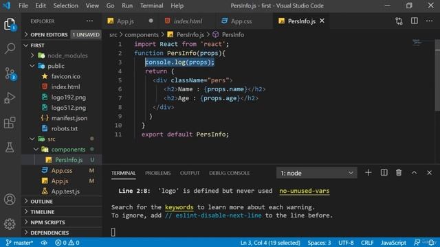Click JavaScript language mode selector

pyautogui.click(x=393, y=242)
